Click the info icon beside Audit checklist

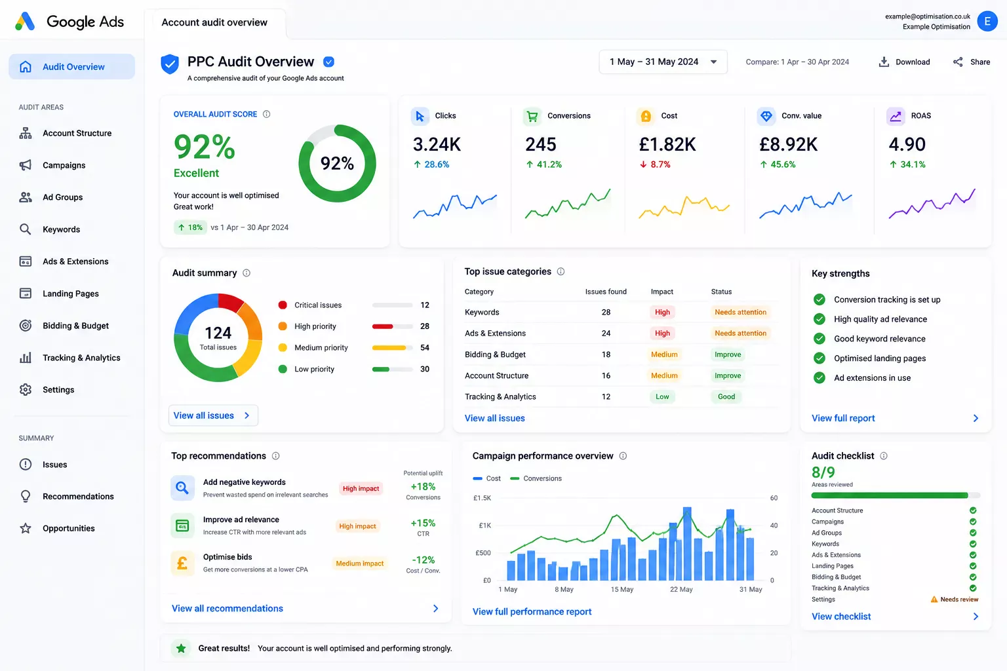884,456
